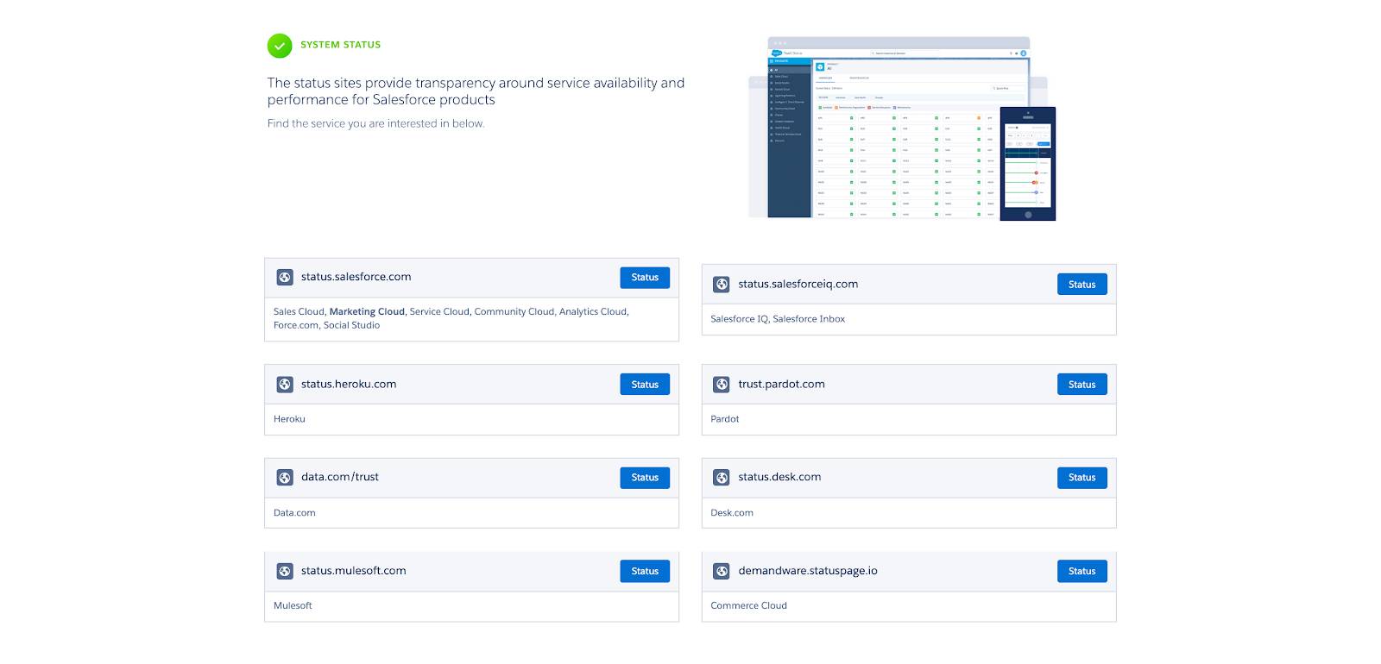Viewport: 1381px width, 664px height.
Task: Click the Heroku product label
Action: (289, 419)
